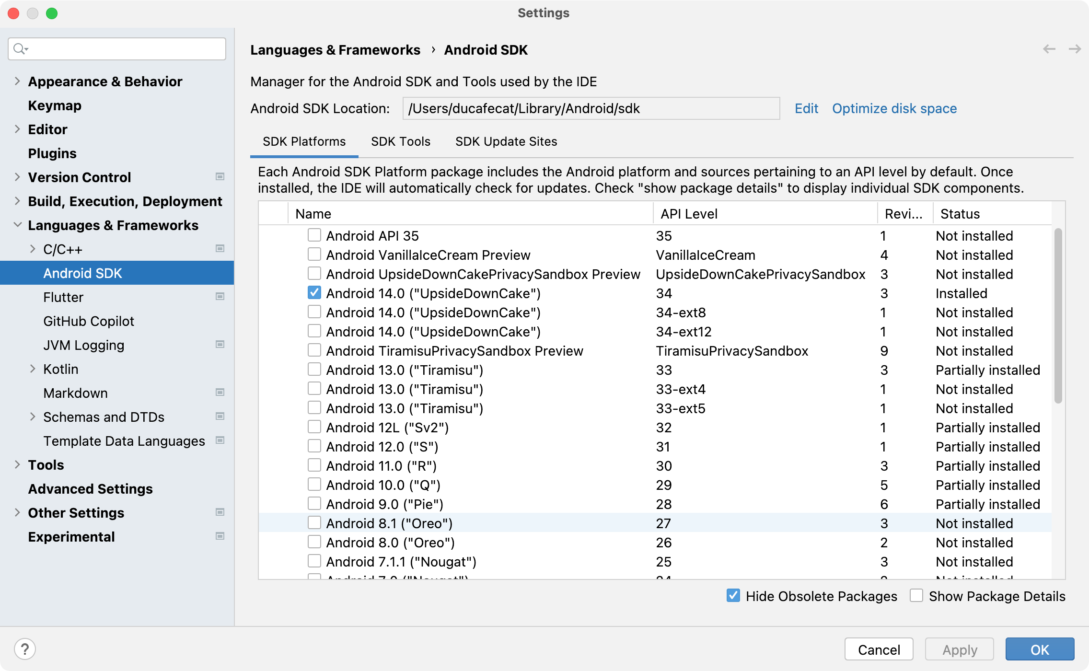Image resolution: width=1089 pixels, height=671 pixels.
Task: Uncheck Android 14.0 ("UpsideDownCake") API 34
Action: click(314, 293)
